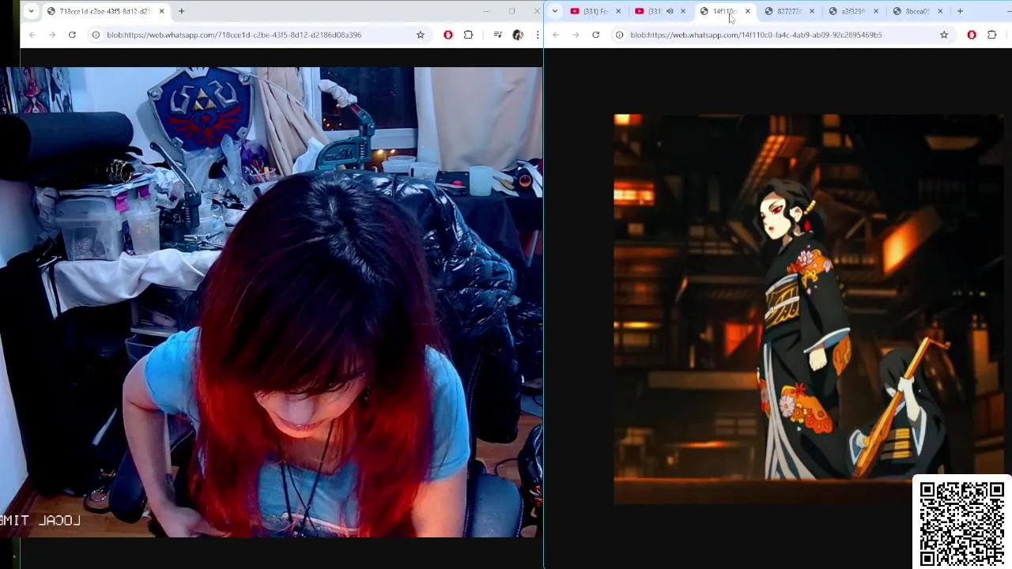Go back in left browser window
Screen dimensions: 1012x569
(x=32, y=35)
